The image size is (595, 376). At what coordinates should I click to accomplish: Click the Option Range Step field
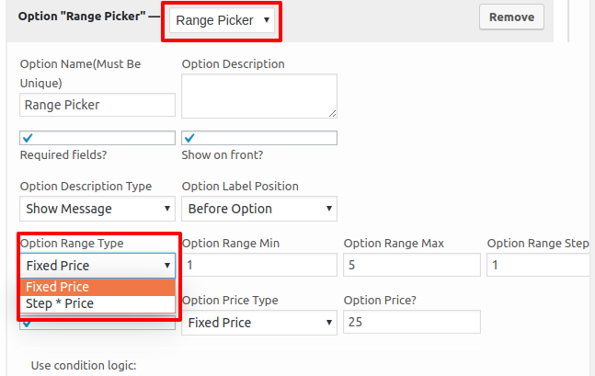click(541, 265)
